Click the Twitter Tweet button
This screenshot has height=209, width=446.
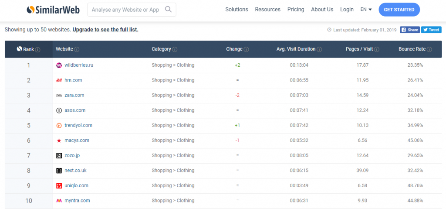pos(431,30)
